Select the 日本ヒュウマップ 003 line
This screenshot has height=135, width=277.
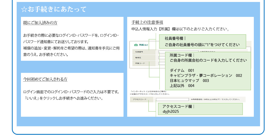(189, 81)
